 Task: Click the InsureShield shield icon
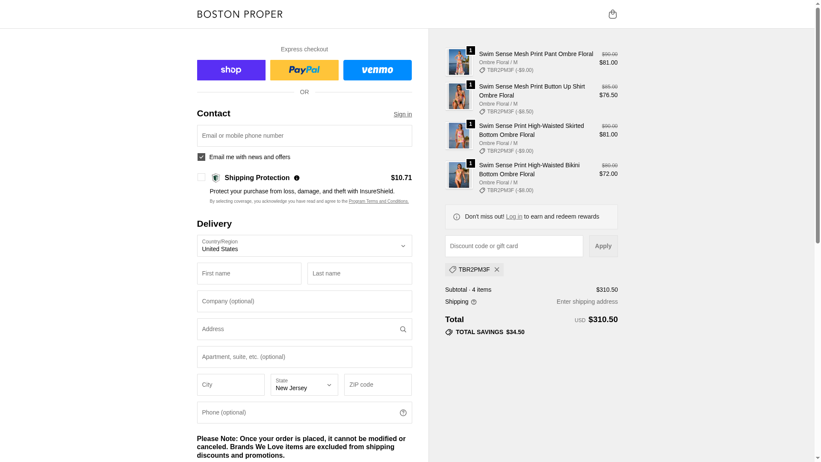coord(216,178)
